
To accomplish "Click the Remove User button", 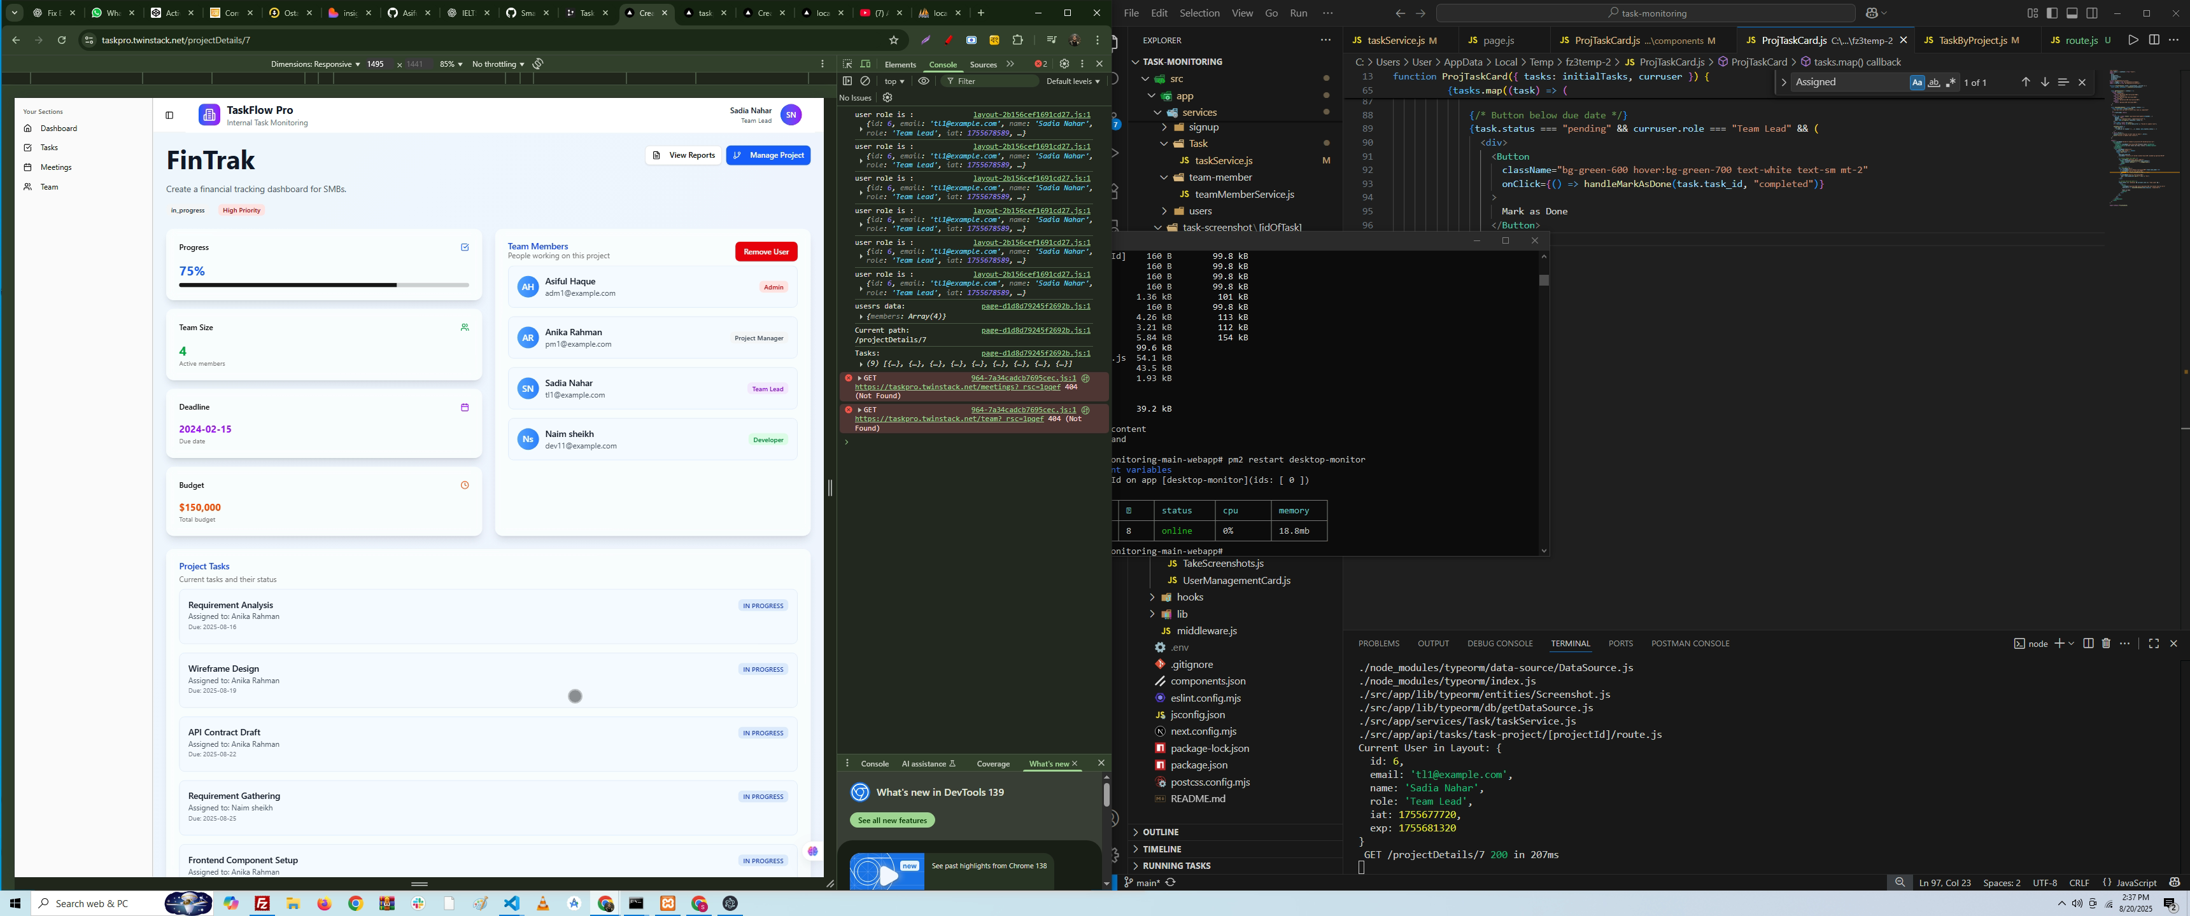I will 765,251.
